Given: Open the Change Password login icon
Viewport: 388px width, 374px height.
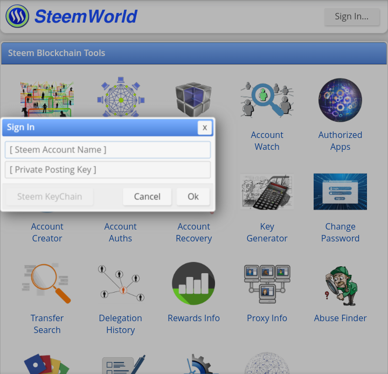Looking at the screenshot, I should click(340, 191).
